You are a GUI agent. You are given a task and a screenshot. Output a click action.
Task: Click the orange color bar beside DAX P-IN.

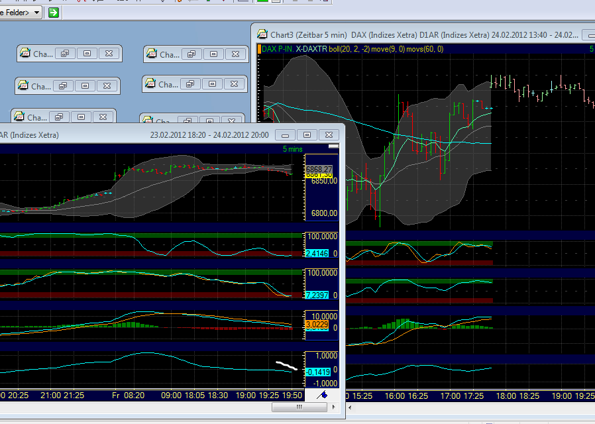click(x=259, y=49)
